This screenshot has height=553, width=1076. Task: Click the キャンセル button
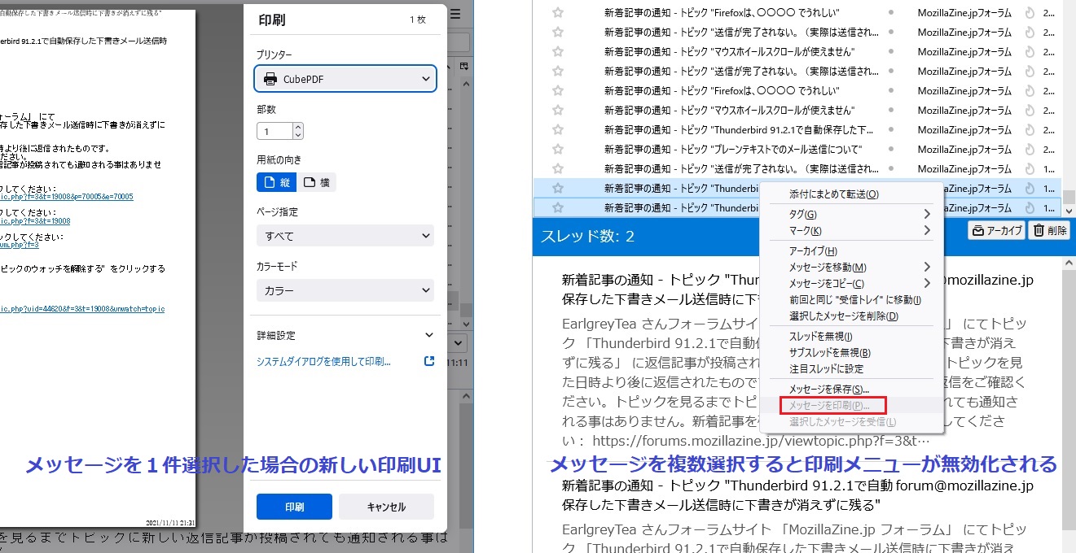386,507
